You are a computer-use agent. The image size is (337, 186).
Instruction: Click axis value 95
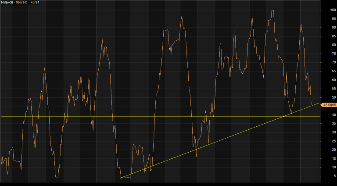point(334,19)
